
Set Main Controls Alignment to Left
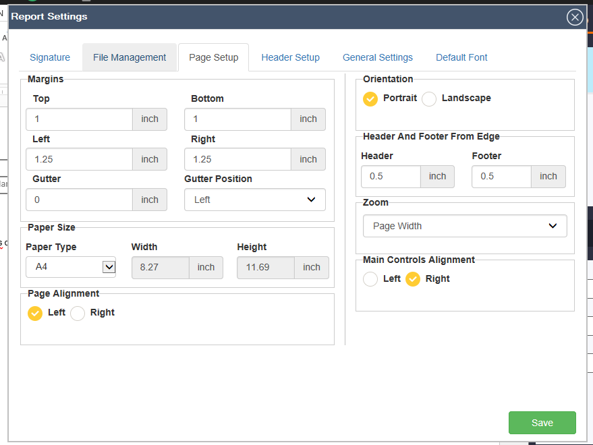tap(370, 279)
